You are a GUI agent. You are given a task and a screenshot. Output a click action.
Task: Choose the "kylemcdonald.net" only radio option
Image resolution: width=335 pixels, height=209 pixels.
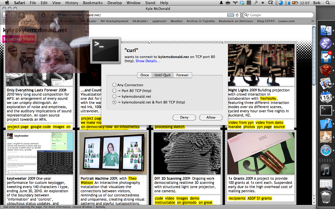114,96
